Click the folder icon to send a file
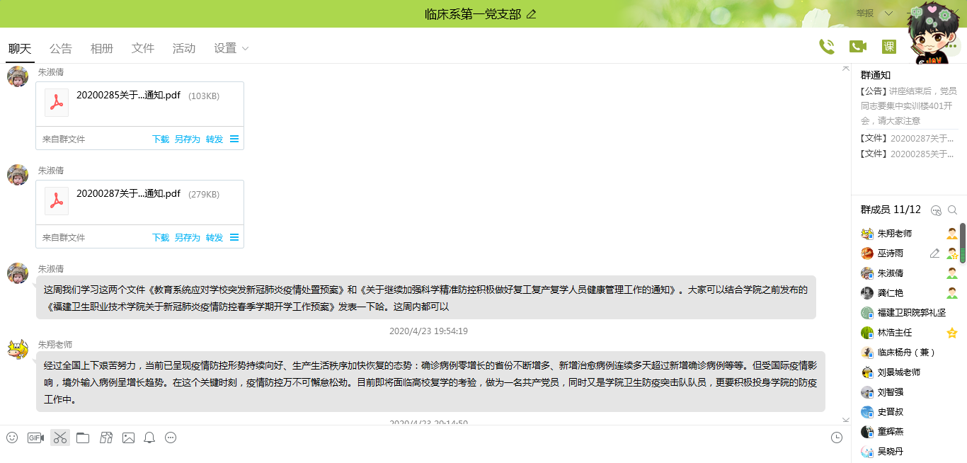The width and height of the screenshot is (967, 463). click(83, 438)
